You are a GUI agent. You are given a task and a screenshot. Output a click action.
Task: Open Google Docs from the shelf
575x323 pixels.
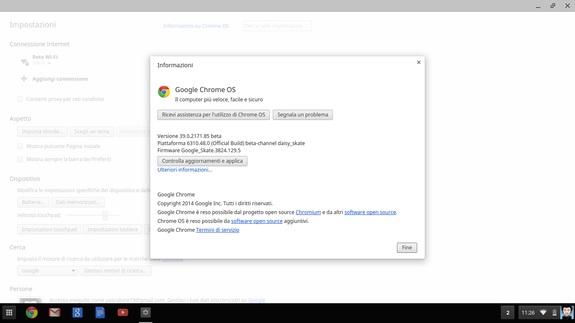100,312
